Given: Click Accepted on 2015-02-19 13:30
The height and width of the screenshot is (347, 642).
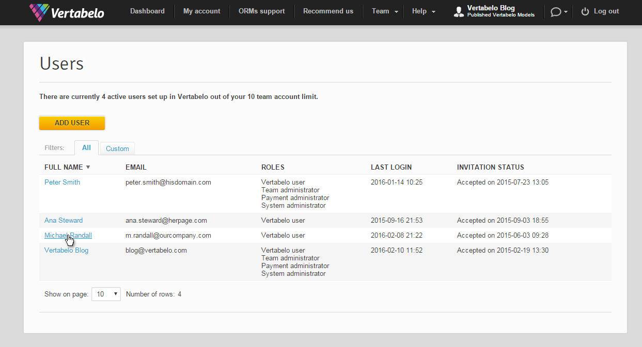Looking at the screenshot, I should pos(503,250).
